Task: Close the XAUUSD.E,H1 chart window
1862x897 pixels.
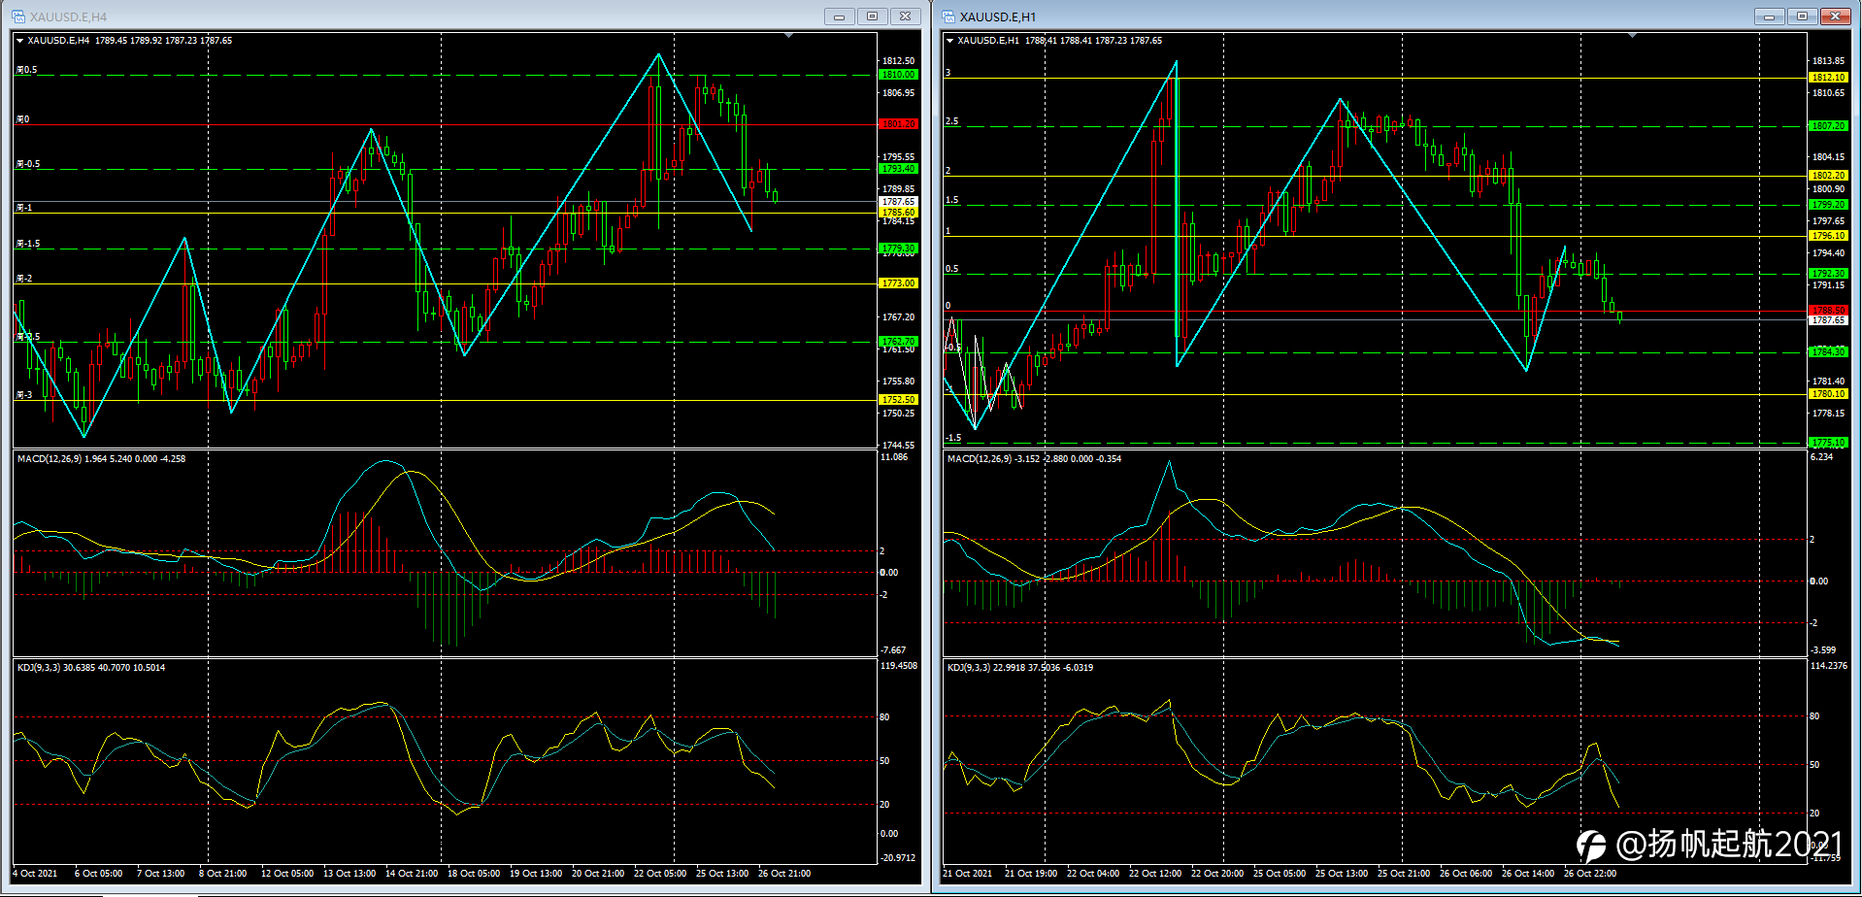Action: click(x=1835, y=17)
